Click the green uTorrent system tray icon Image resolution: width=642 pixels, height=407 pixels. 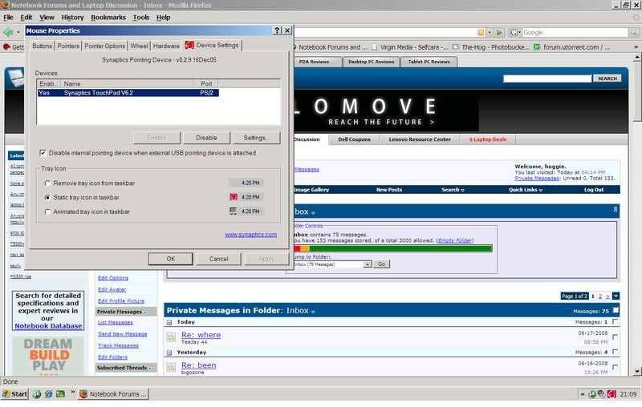click(x=592, y=394)
